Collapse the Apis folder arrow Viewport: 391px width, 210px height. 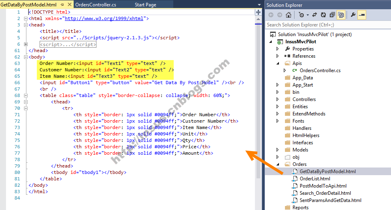pyautogui.click(x=278, y=63)
